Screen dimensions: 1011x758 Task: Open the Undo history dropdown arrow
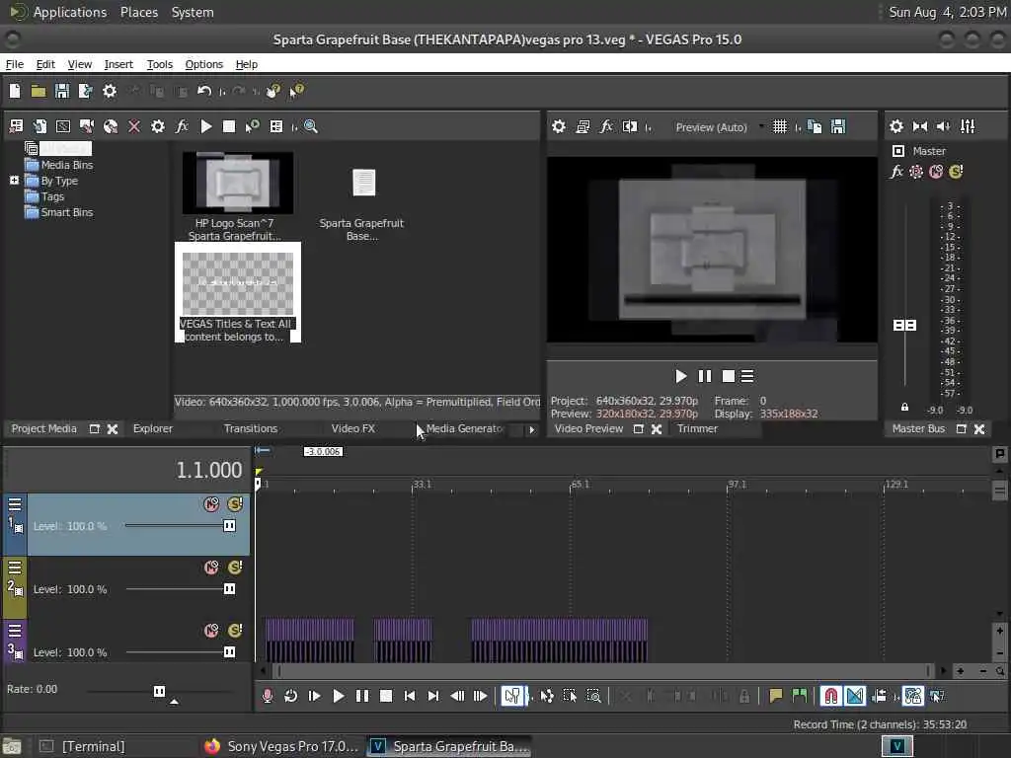coord(222,92)
